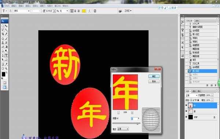Open the 图层 (Layer) menu in the menu bar
Image resolution: width=220 pixels, height=139 pixels.
28,6
